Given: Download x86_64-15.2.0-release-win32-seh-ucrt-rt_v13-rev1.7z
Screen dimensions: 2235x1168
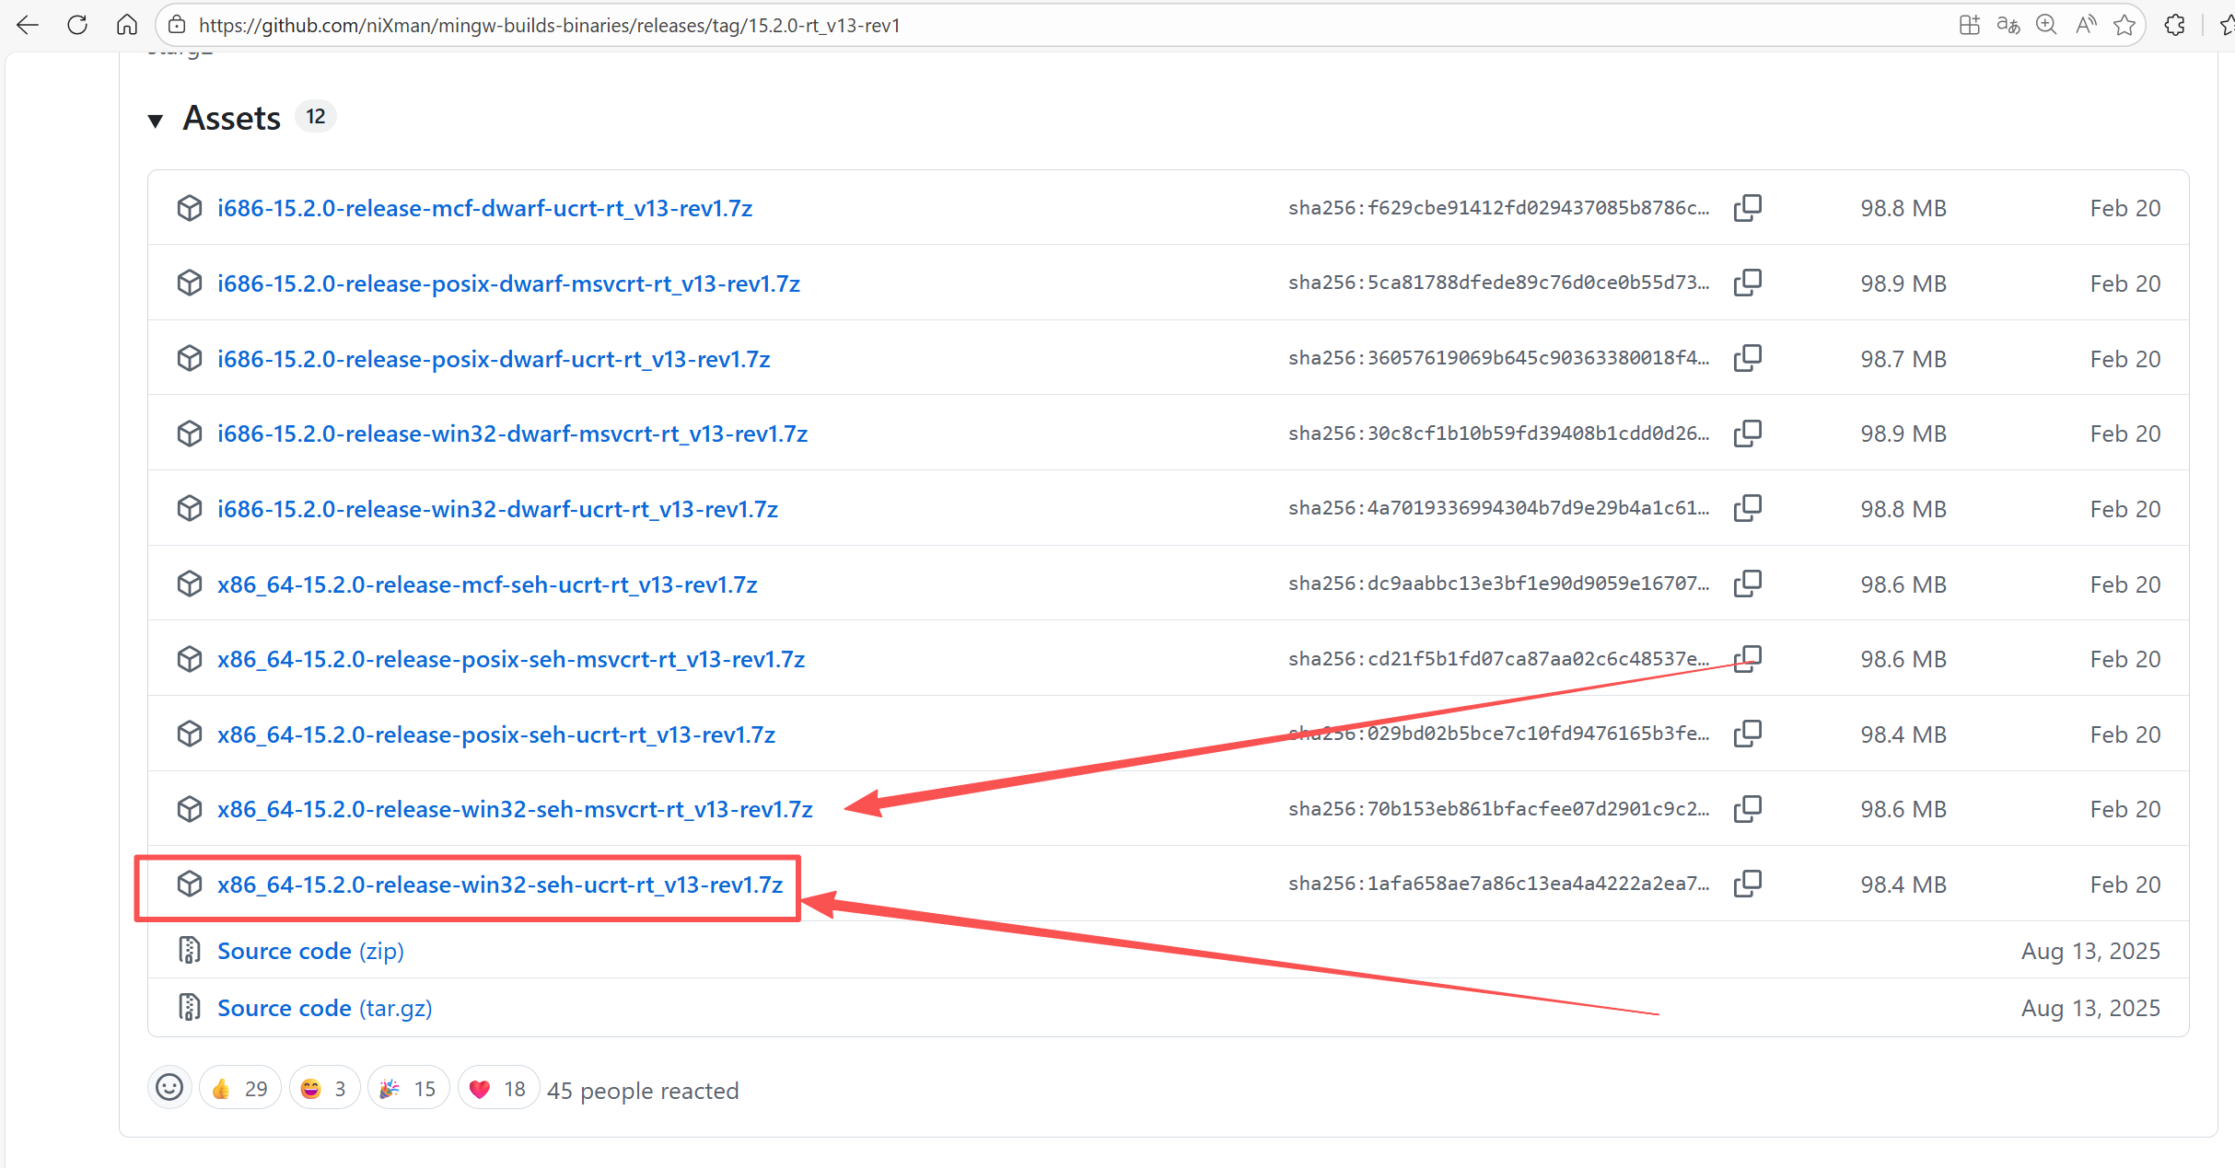Looking at the screenshot, I should pyautogui.click(x=499, y=885).
